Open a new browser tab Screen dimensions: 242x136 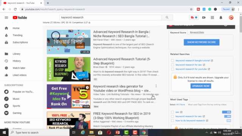coord(48,3)
